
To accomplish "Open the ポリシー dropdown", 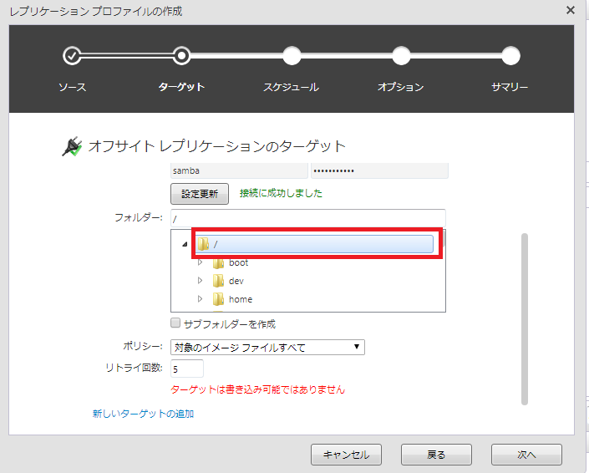I will click(x=267, y=347).
